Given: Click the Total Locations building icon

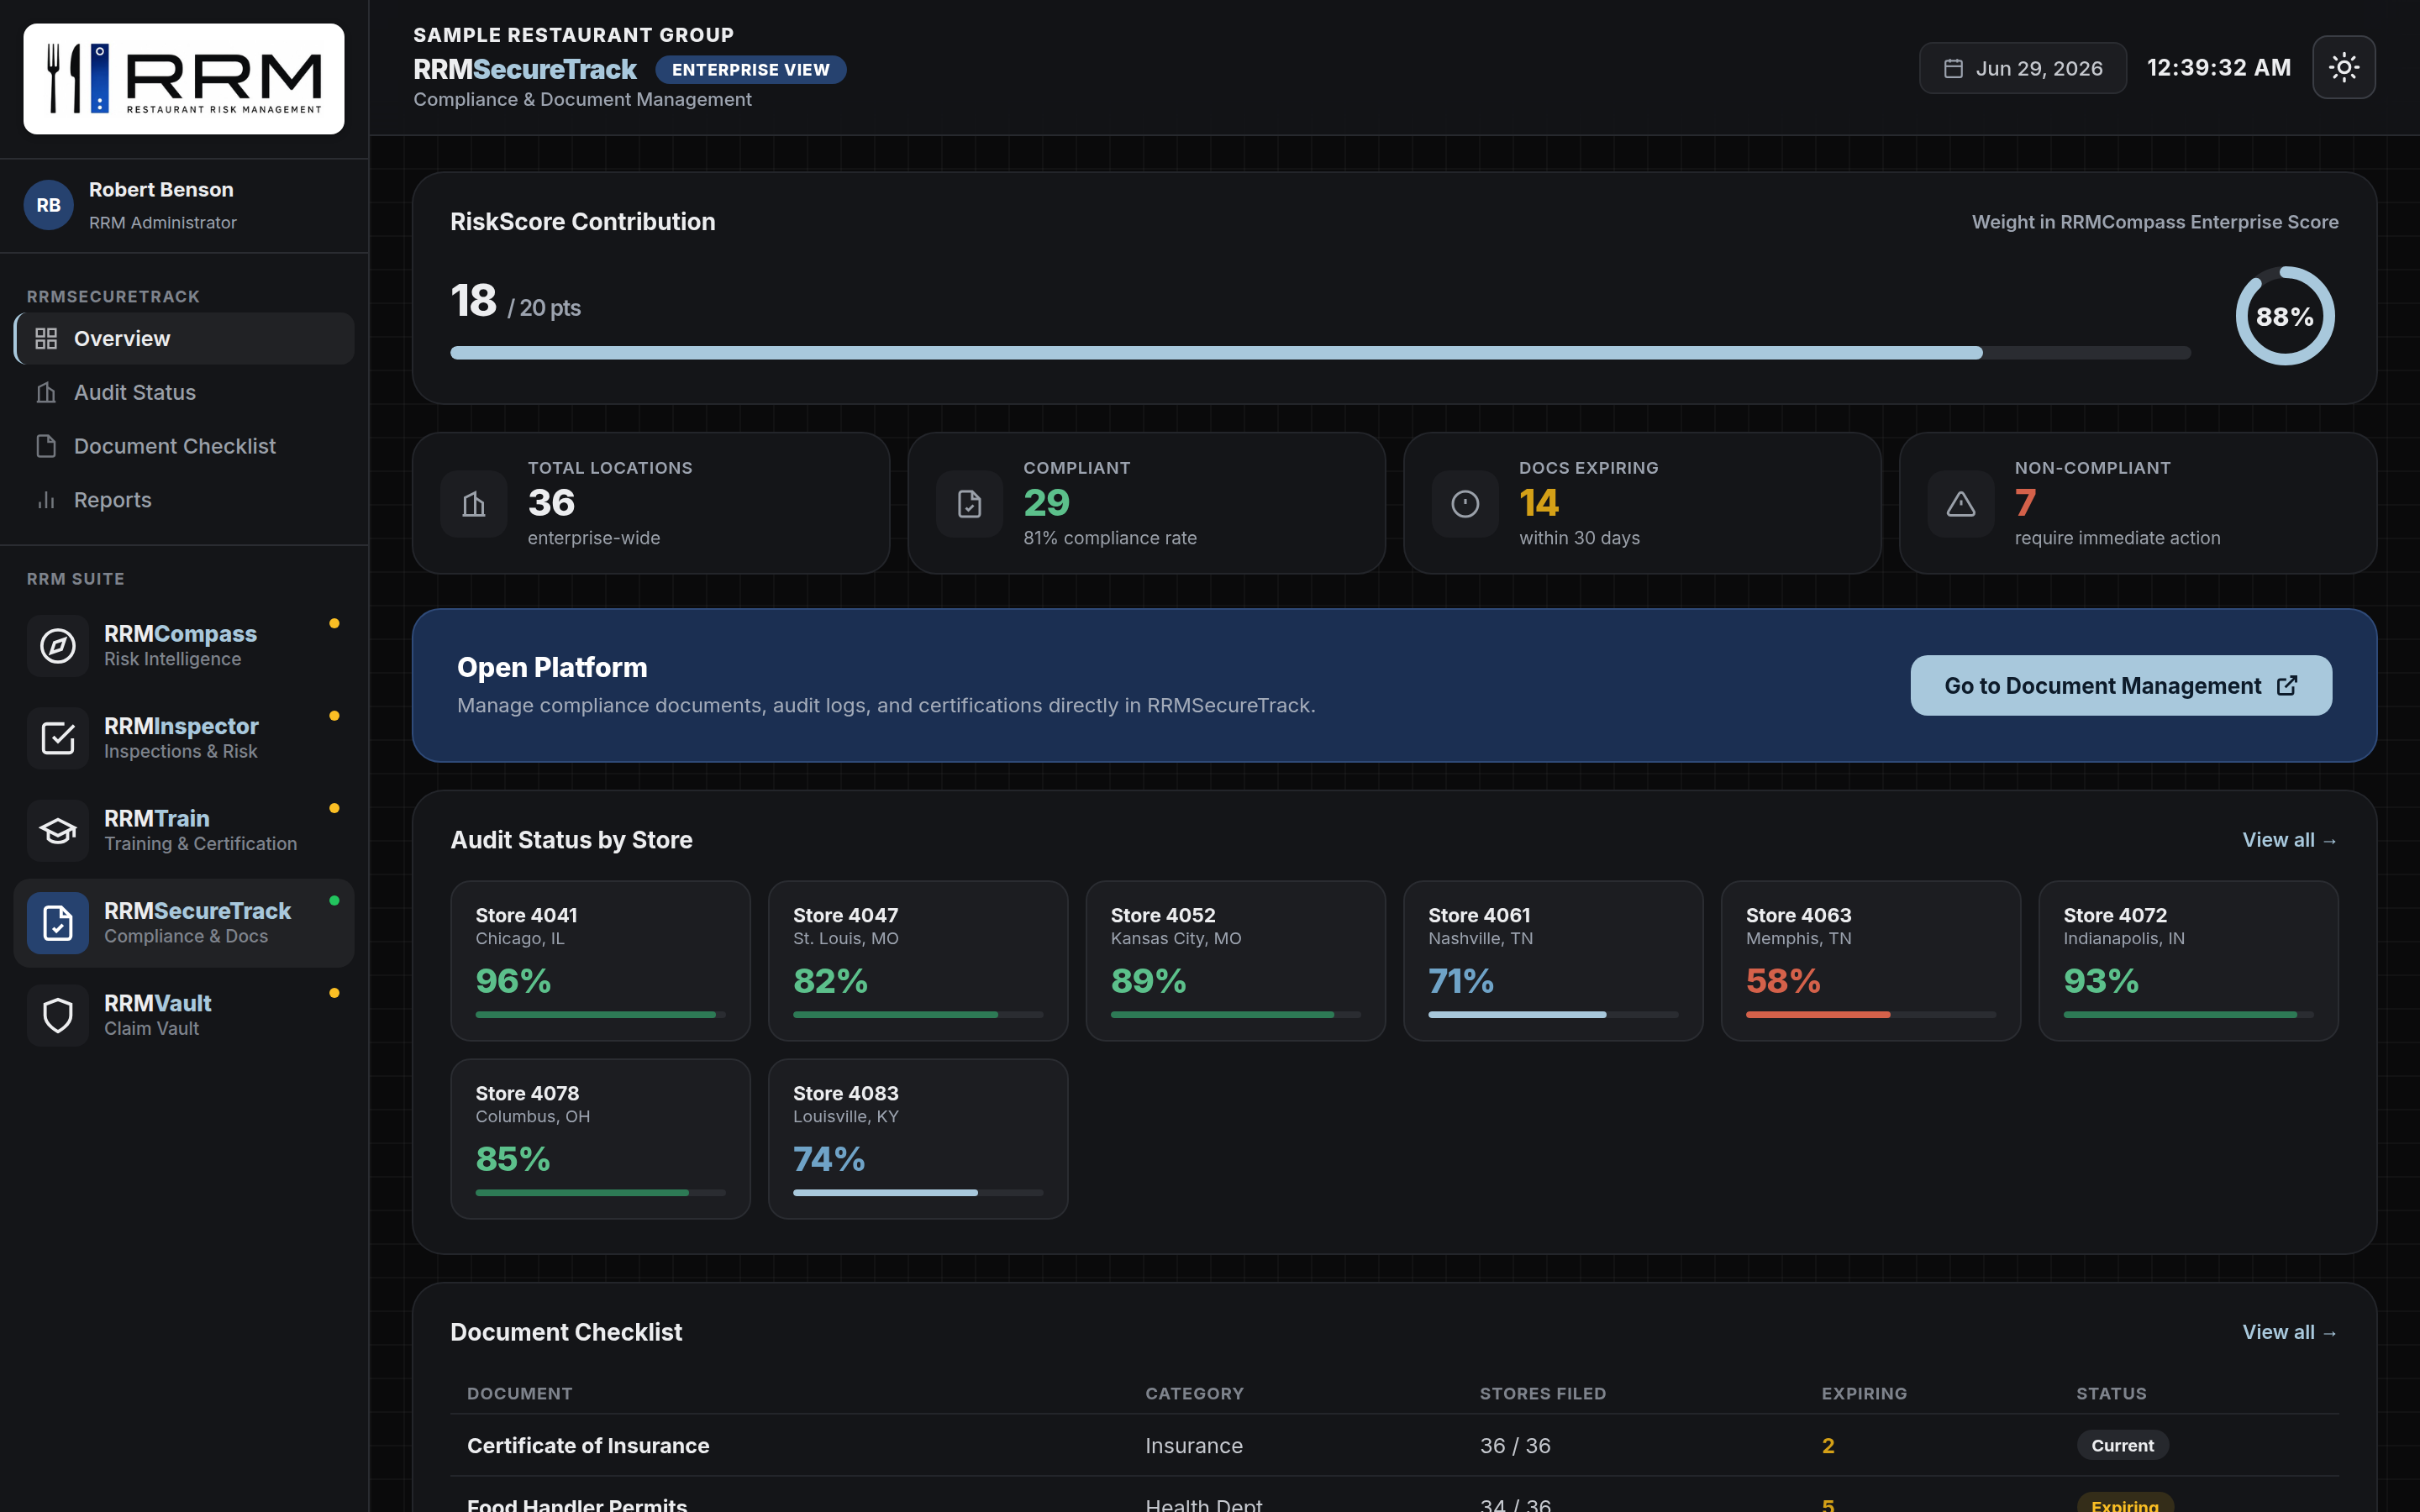Looking at the screenshot, I should pos(474,504).
